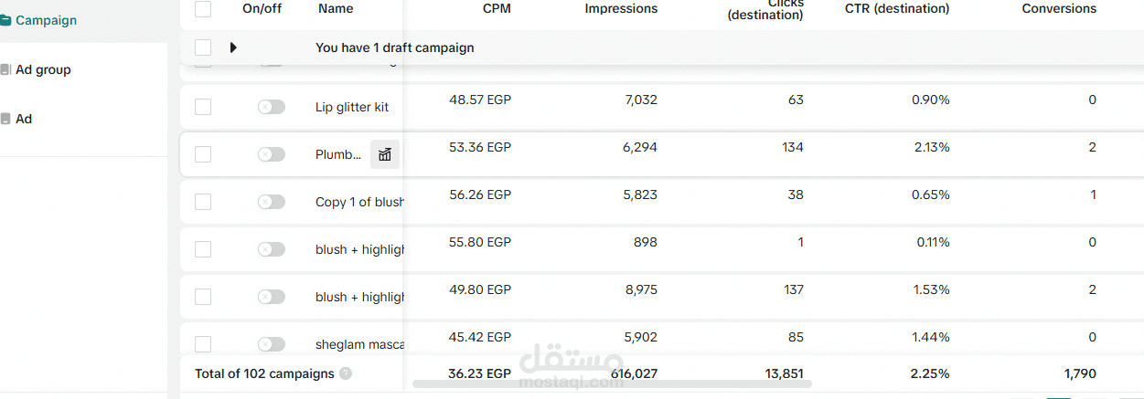This screenshot has height=399, width=1144.
Task: Sort by the Impressions column header
Action: tap(621, 8)
